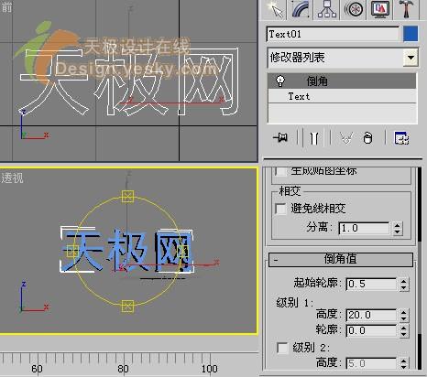
Task: Click the 级别 1 高度 field 20.0
Action: (x=371, y=315)
